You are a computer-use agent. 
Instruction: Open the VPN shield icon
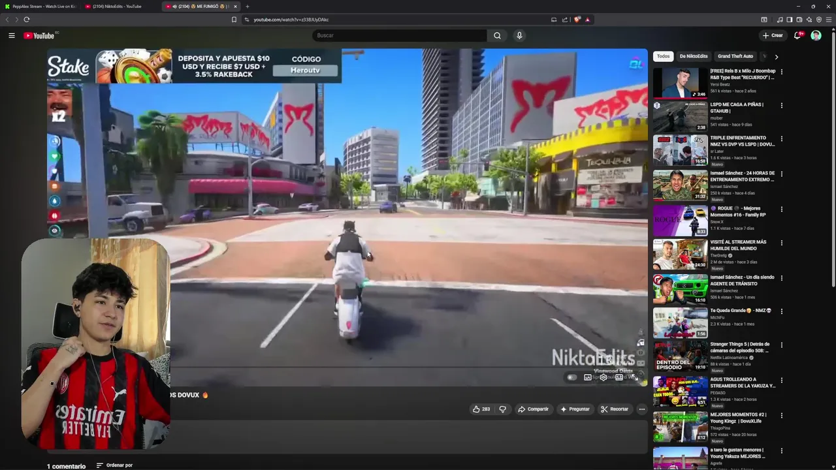click(819, 20)
